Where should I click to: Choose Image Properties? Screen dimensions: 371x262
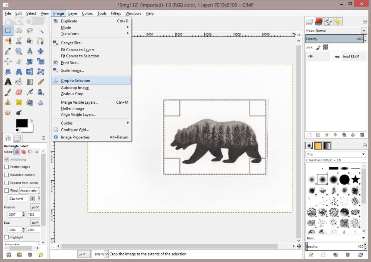(x=91, y=137)
